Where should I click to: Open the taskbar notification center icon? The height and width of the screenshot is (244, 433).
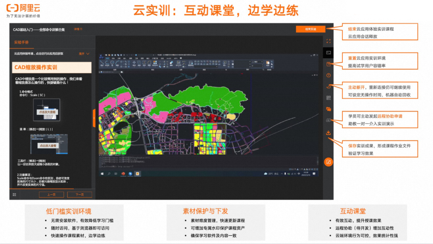coord(314,174)
